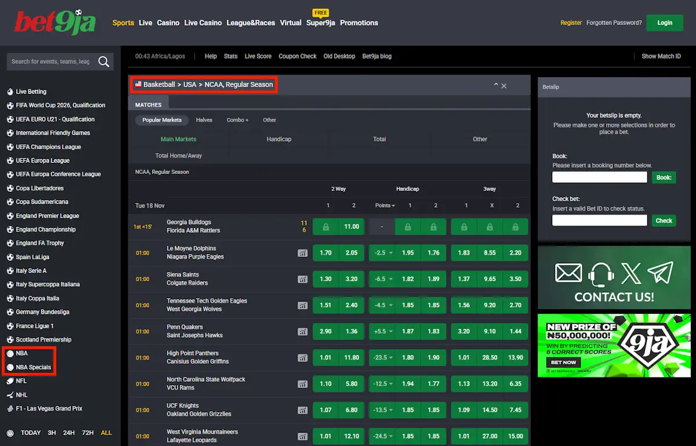
Task: Collapse the NCAA panel with the chevron
Action: [495, 84]
